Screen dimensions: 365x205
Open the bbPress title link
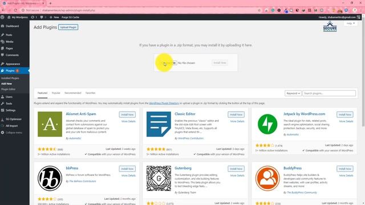tap(72, 168)
